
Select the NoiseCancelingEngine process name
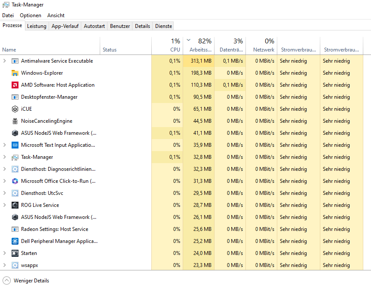[x=46, y=121]
